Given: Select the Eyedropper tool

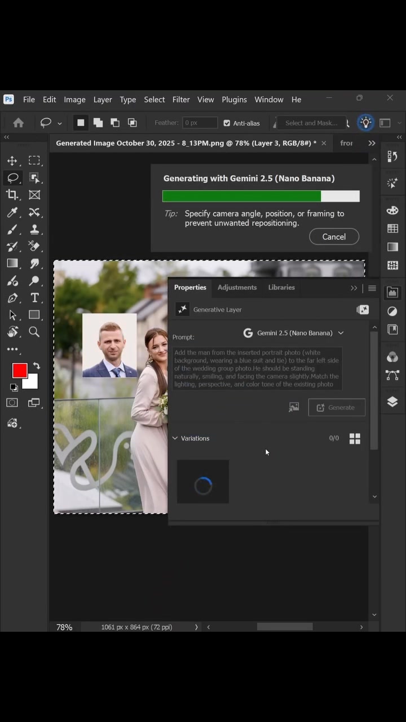Looking at the screenshot, I should point(12,212).
